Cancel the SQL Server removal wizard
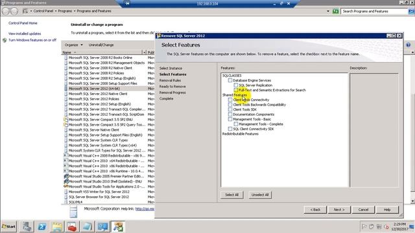Screen dimensions: 415x233 click(363, 210)
